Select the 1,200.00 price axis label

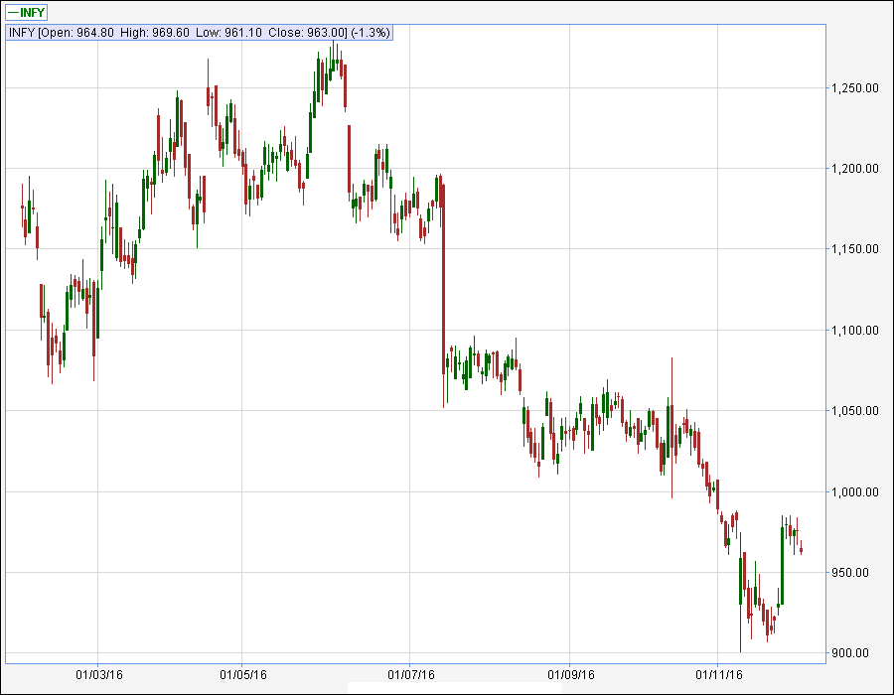(x=854, y=169)
